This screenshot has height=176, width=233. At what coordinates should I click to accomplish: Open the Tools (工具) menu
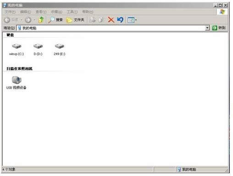(72, 12)
